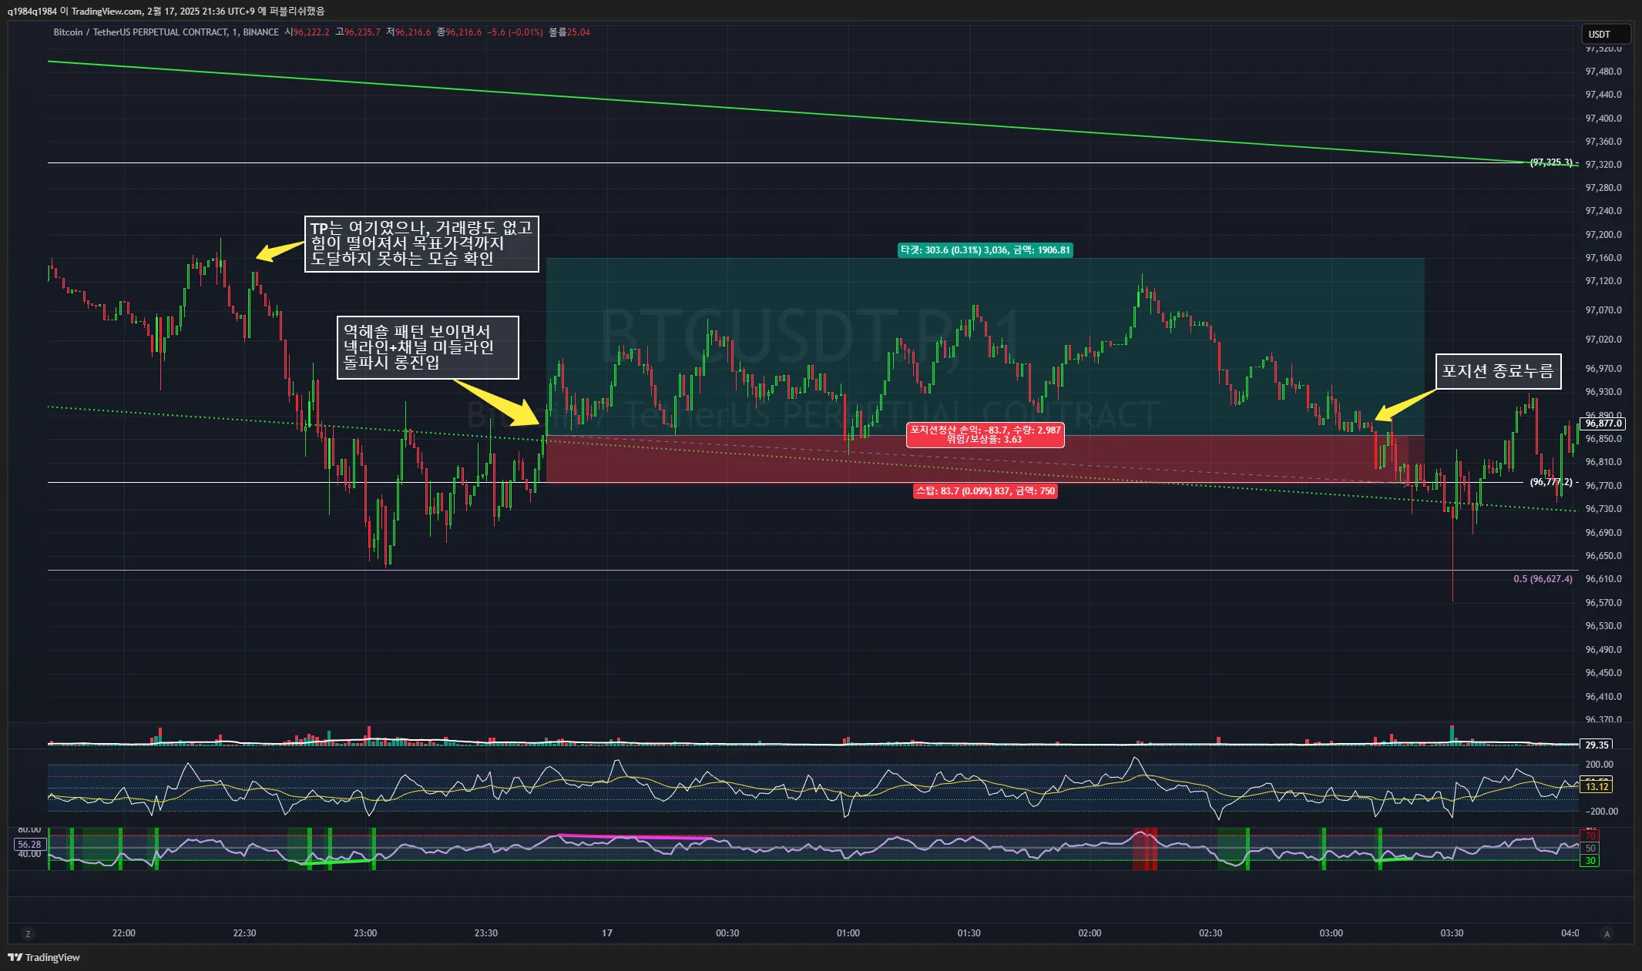This screenshot has width=1642, height=971.
Task: Click the 97,160.0 price scale label
Action: pyautogui.click(x=1603, y=258)
